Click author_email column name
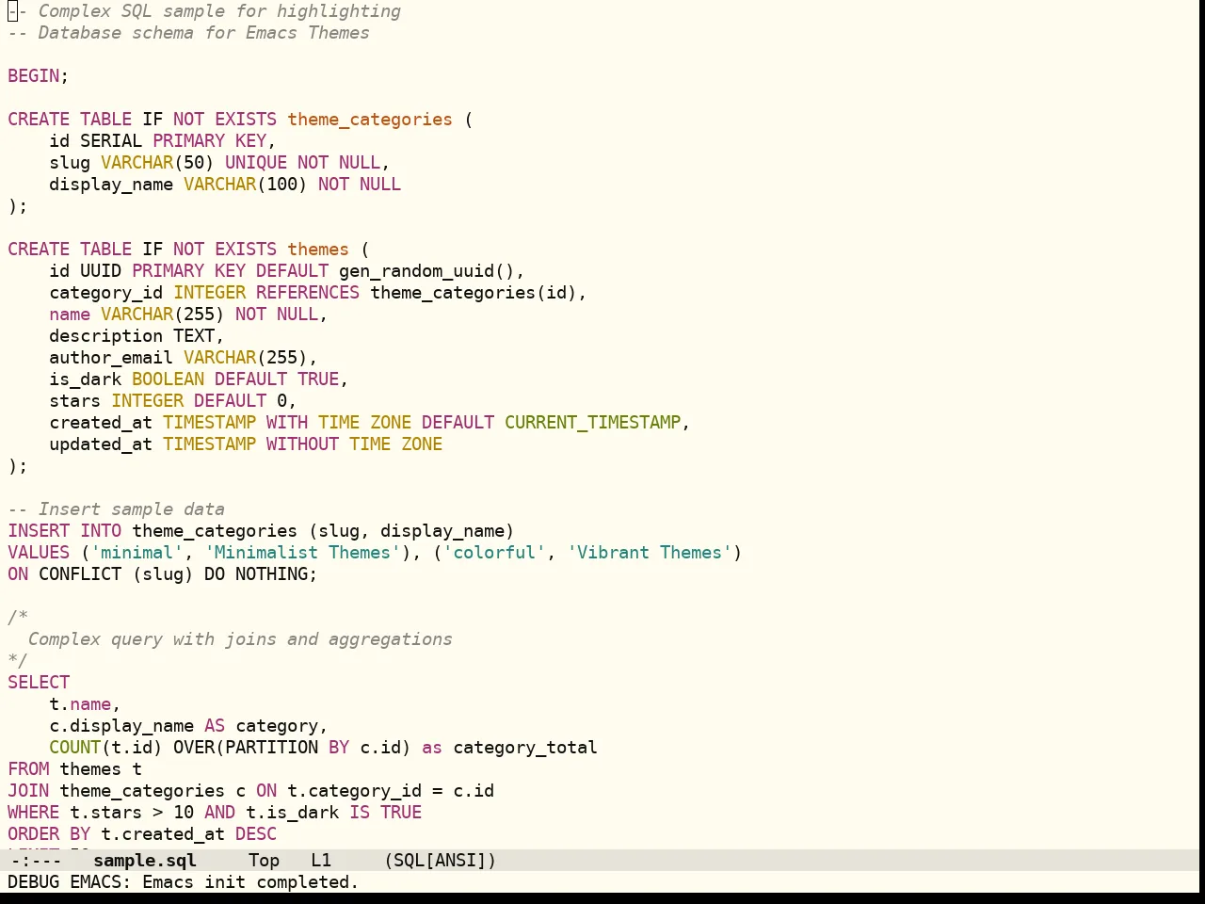Viewport: 1205px width, 904px height. tap(111, 358)
